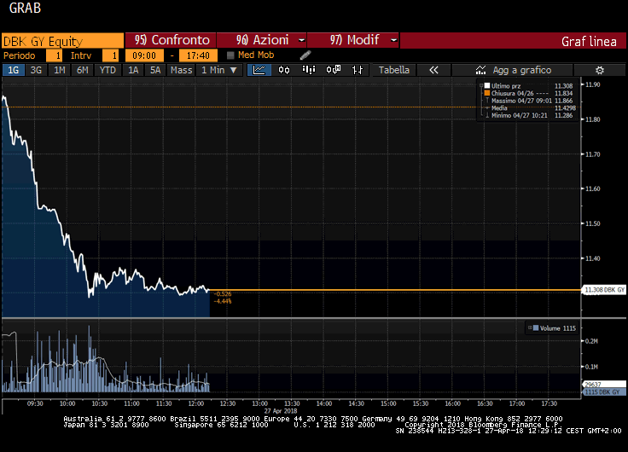
Task: Select the 1G period tab
Action: pos(14,70)
